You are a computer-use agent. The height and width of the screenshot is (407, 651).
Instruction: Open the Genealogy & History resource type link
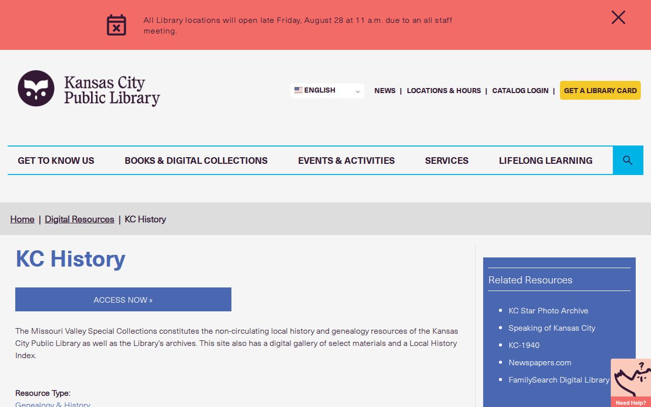tap(53, 404)
